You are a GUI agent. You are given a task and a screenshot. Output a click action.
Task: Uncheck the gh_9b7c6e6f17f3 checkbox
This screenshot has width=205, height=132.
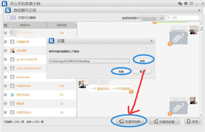tap(5, 59)
